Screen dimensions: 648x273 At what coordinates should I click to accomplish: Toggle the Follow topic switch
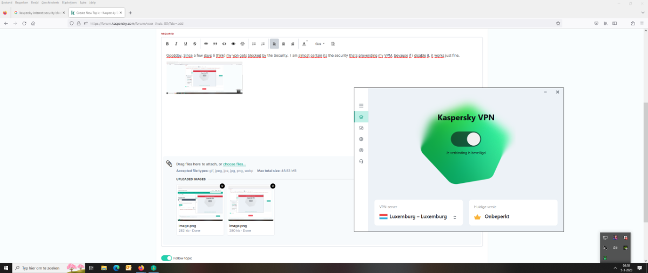click(x=166, y=258)
